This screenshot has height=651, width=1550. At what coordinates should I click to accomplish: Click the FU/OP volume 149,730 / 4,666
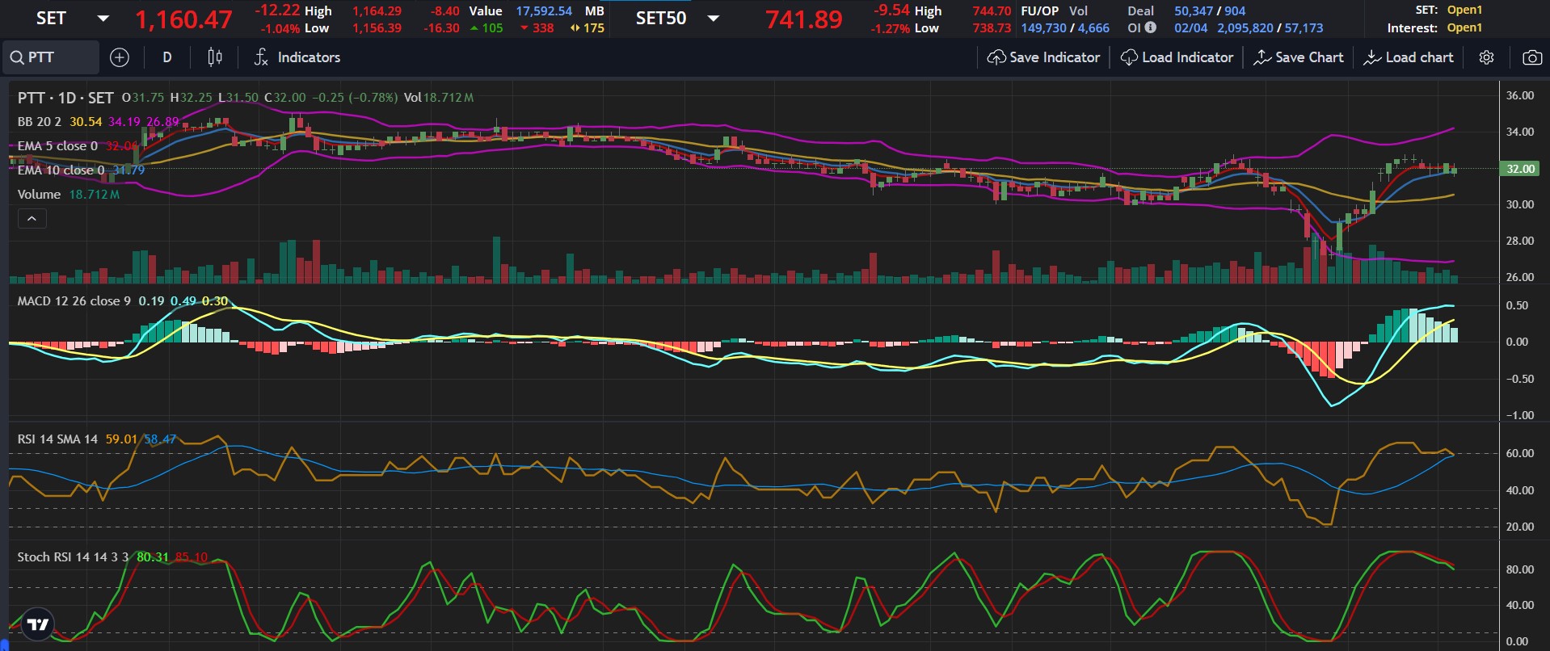(1065, 27)
